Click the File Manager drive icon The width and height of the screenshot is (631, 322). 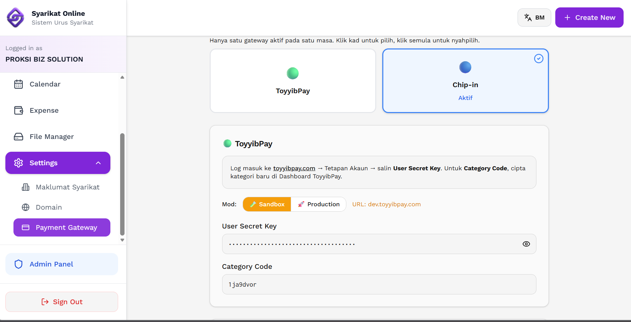tap(19, 137)
